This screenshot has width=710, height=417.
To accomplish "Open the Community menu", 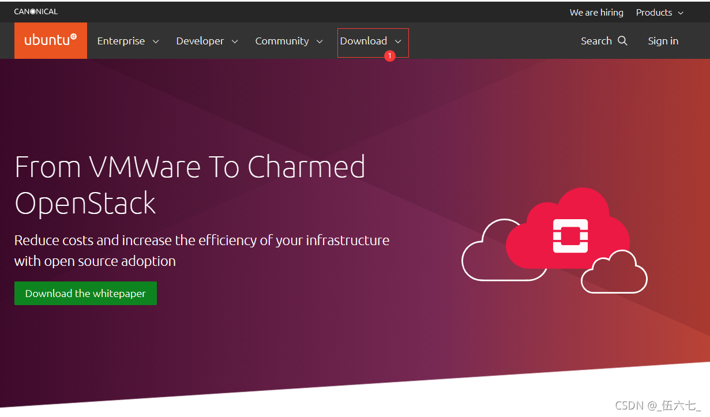I will click(x=282, y=41).
